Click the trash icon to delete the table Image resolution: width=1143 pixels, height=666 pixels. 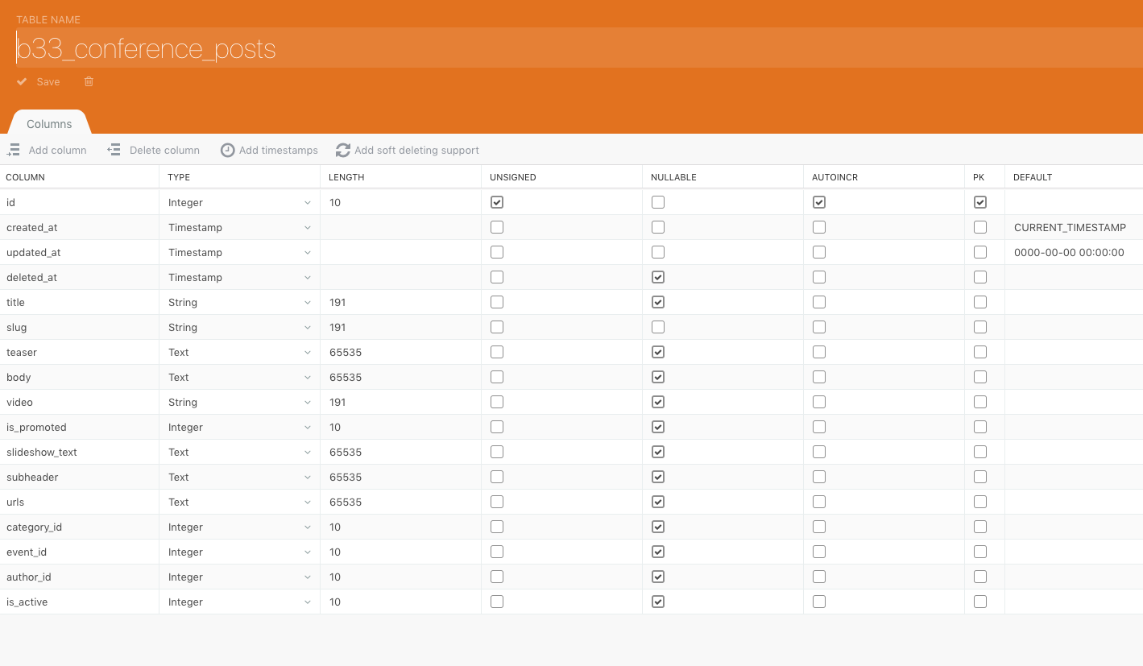tap(89, 81)
